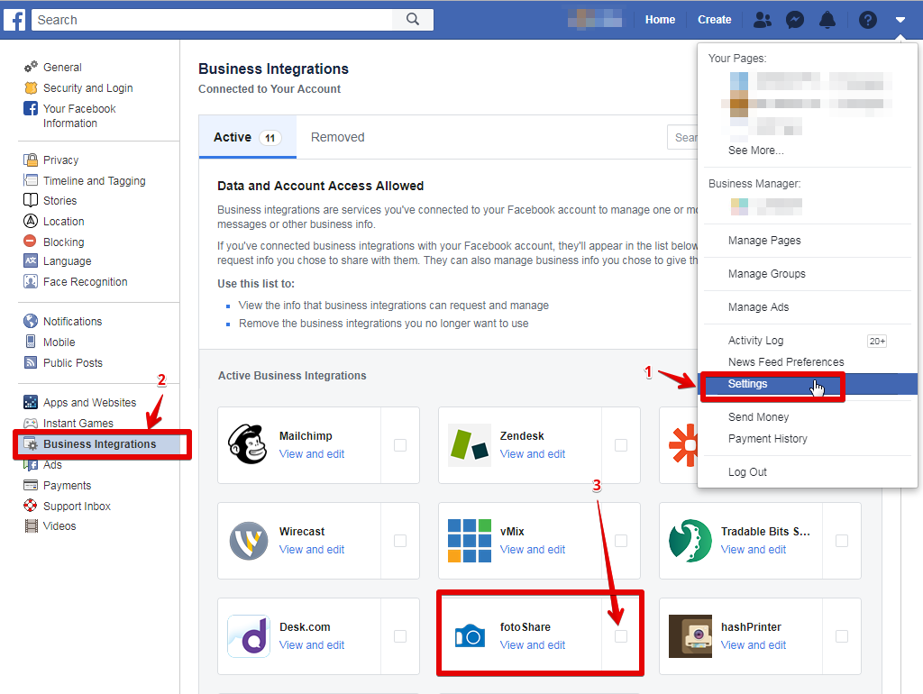The width and height of the screenshot is (923, 694).
Task: Open Apps and Websites icon
Action: tap(31, 402)
